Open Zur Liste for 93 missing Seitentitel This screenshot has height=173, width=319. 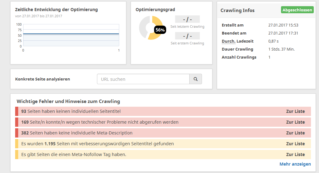tap(295, 111)
